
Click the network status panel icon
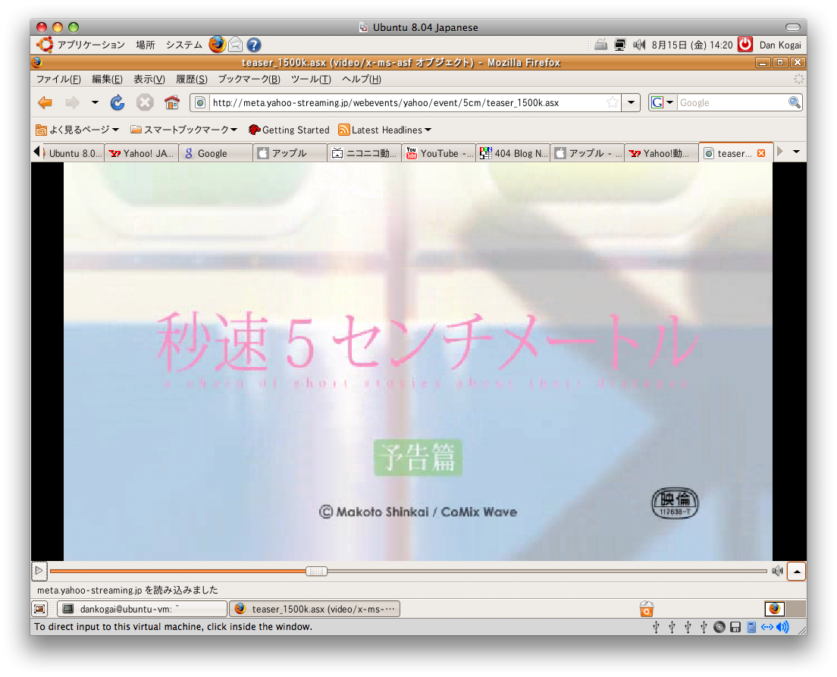619,45
